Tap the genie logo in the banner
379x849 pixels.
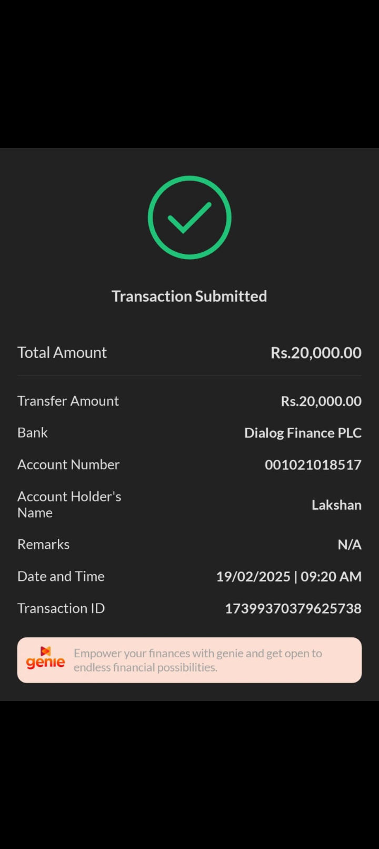coord(46,659)
